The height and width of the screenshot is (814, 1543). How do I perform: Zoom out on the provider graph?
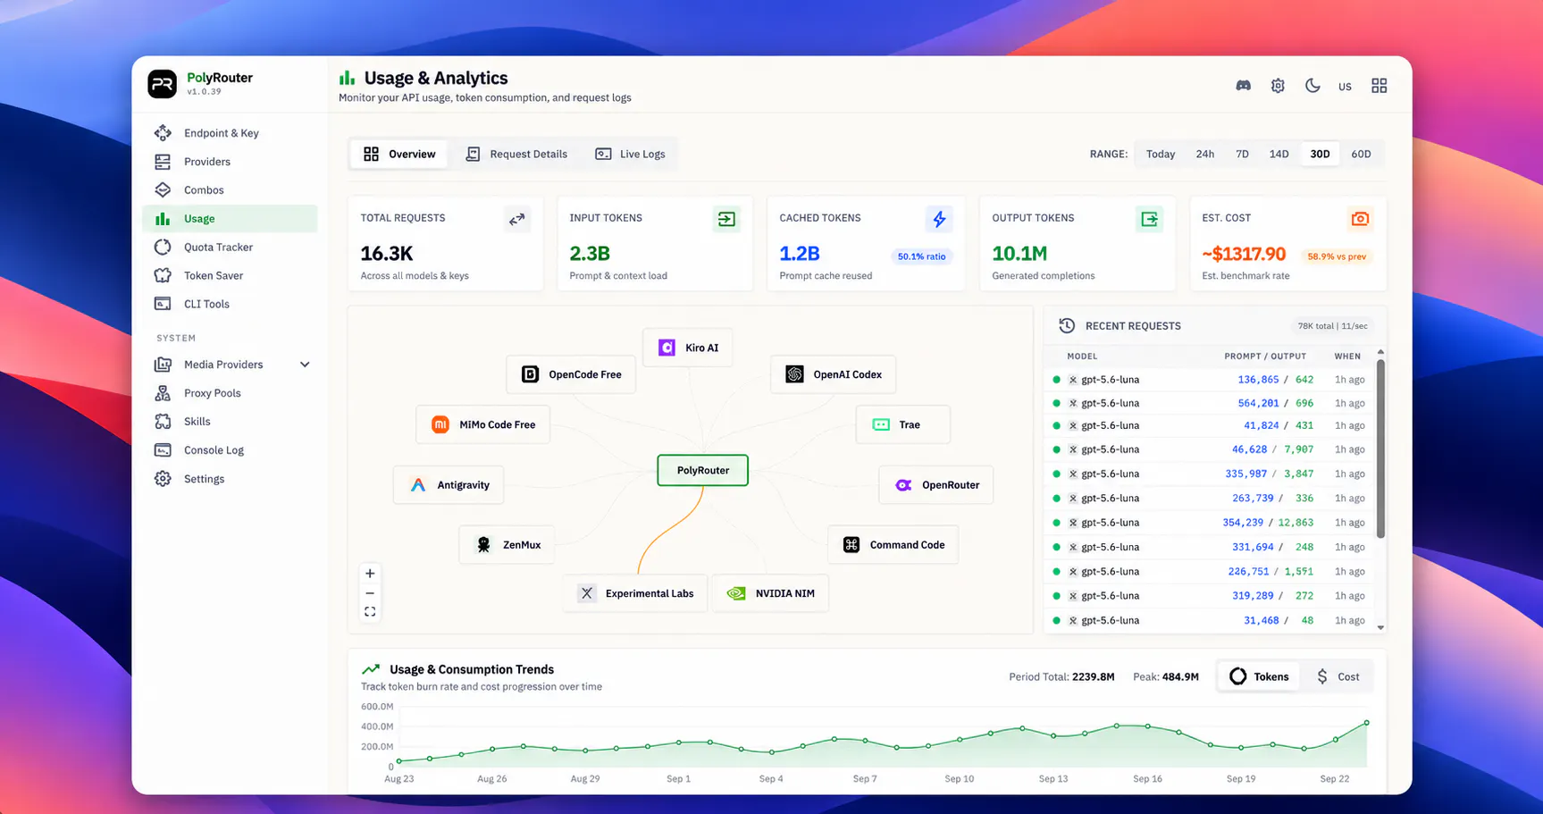pos(370,593)
